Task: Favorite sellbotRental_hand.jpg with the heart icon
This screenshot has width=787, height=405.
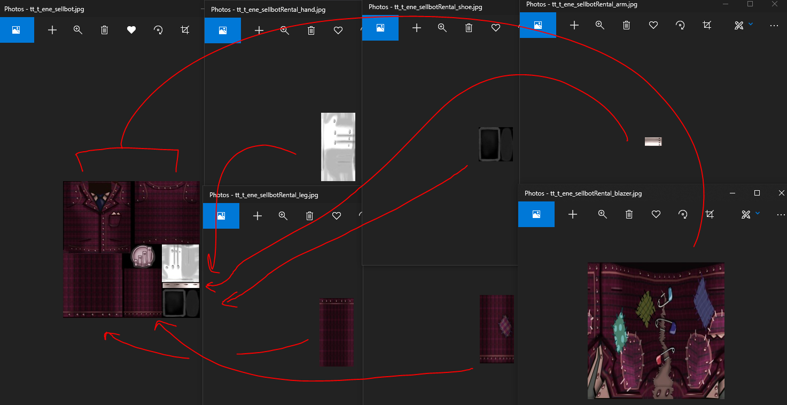Action: click(338, 30)
